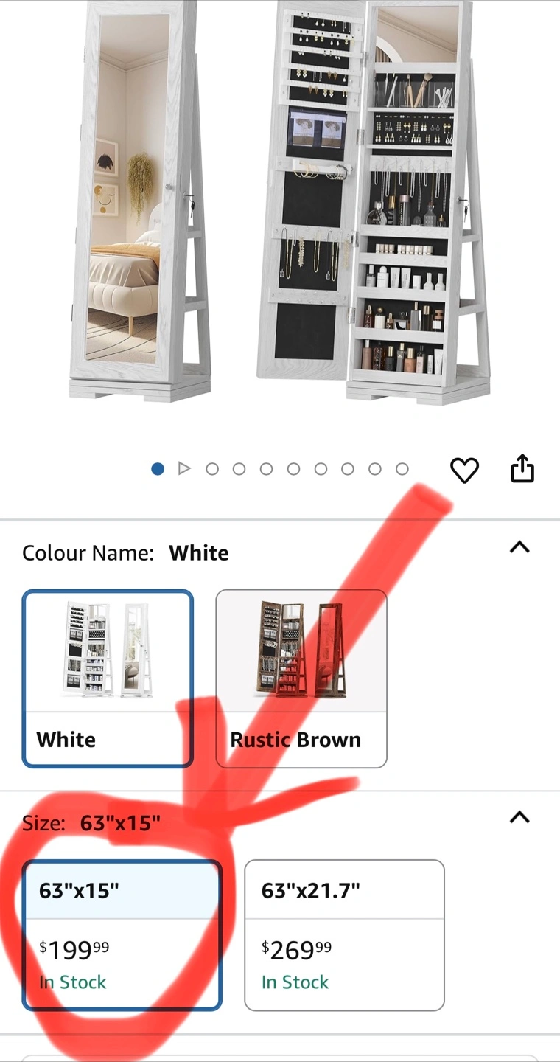Play the product video indicator

[184, 468]
